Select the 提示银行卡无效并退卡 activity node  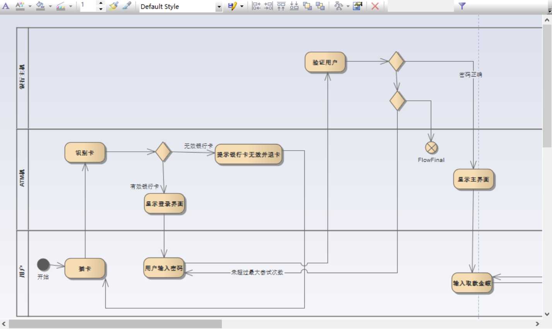point(248,154)
